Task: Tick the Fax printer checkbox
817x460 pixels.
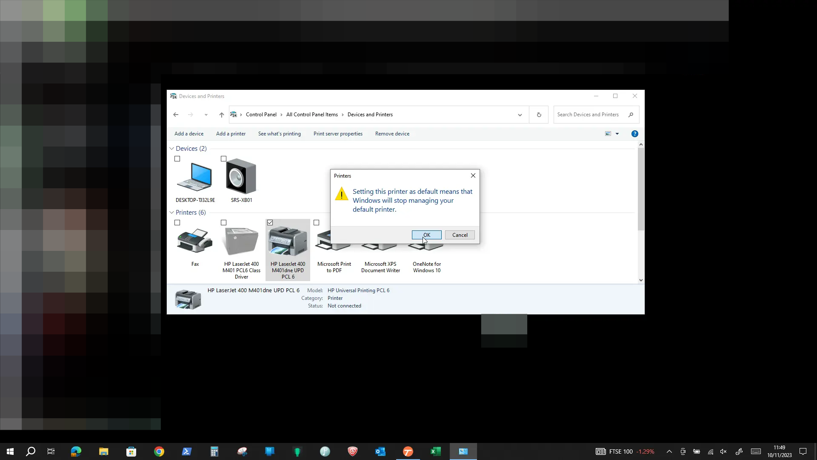Action: pyautogui.click(x=177, y=223)
